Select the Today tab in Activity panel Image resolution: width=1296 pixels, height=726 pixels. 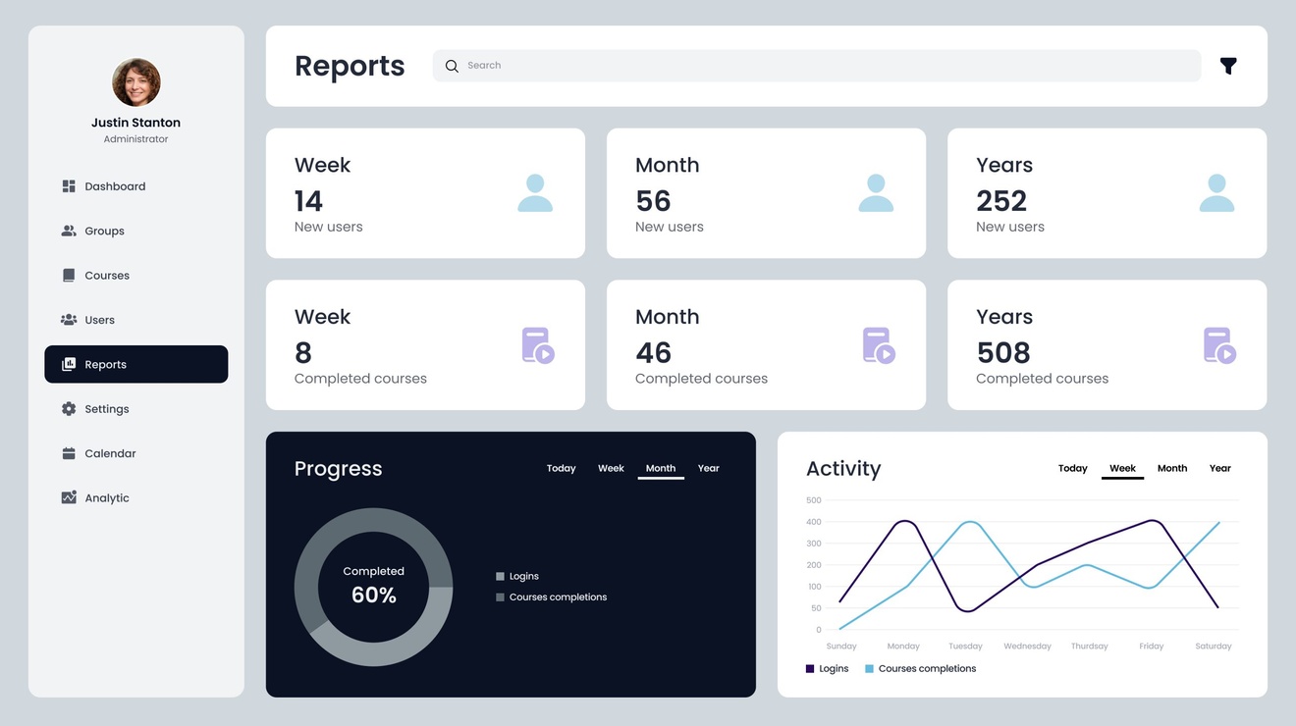1072,468
